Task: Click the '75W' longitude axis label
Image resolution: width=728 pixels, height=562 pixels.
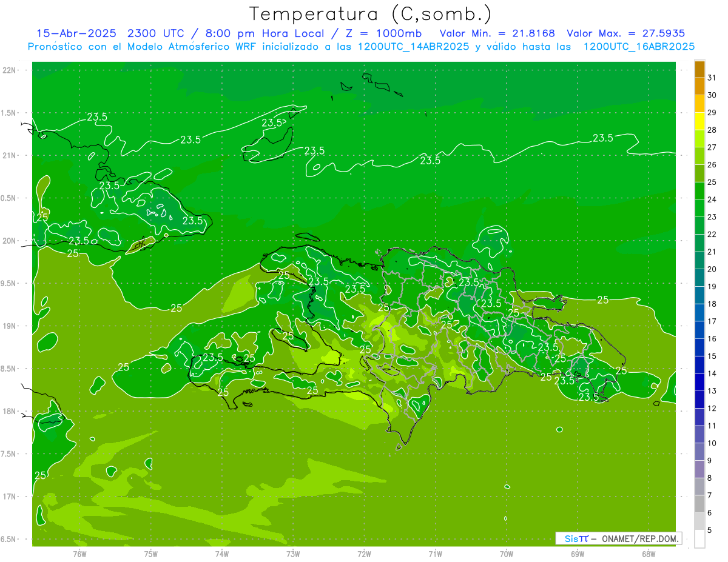Action: click(151, 554)
